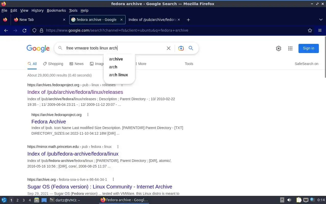Switch to the Images results tab
This screenshot has width=326, height=204.
click(x=97, y=64)
